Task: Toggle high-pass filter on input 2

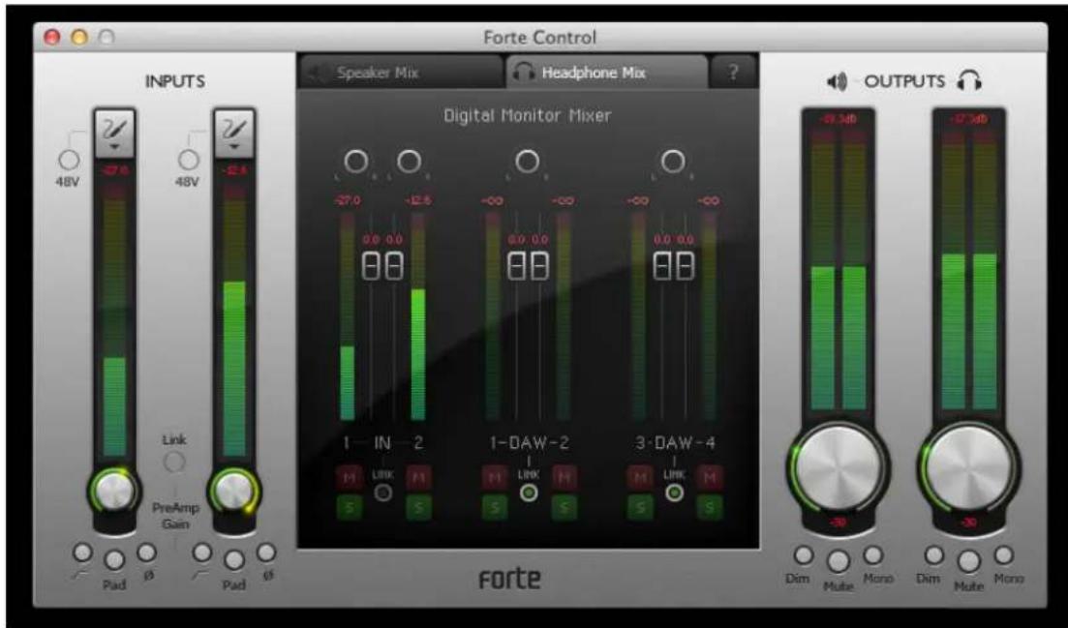Action: click(202, 552)
